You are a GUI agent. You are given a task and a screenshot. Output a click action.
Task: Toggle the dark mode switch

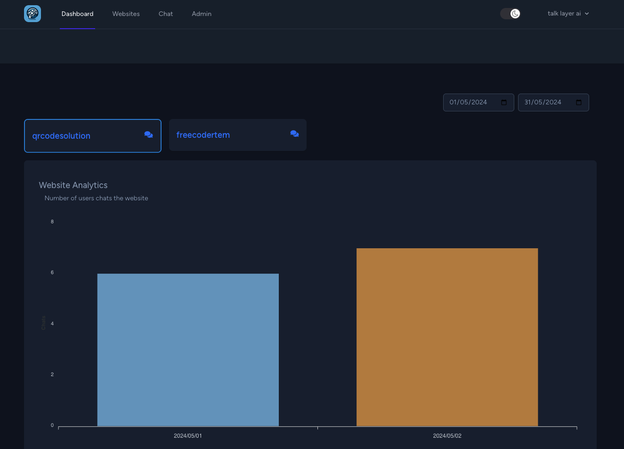click(510, 14)
